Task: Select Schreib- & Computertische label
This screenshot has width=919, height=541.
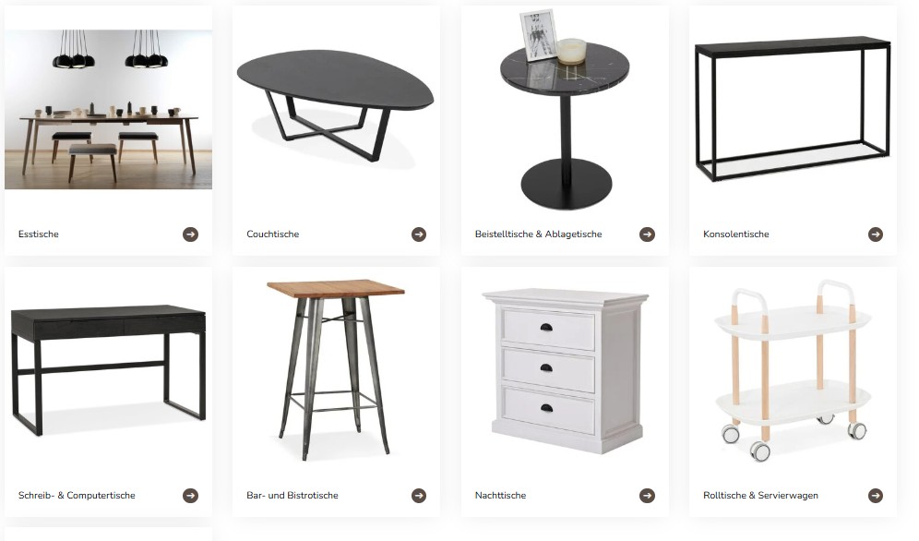Action: [77, 495]
